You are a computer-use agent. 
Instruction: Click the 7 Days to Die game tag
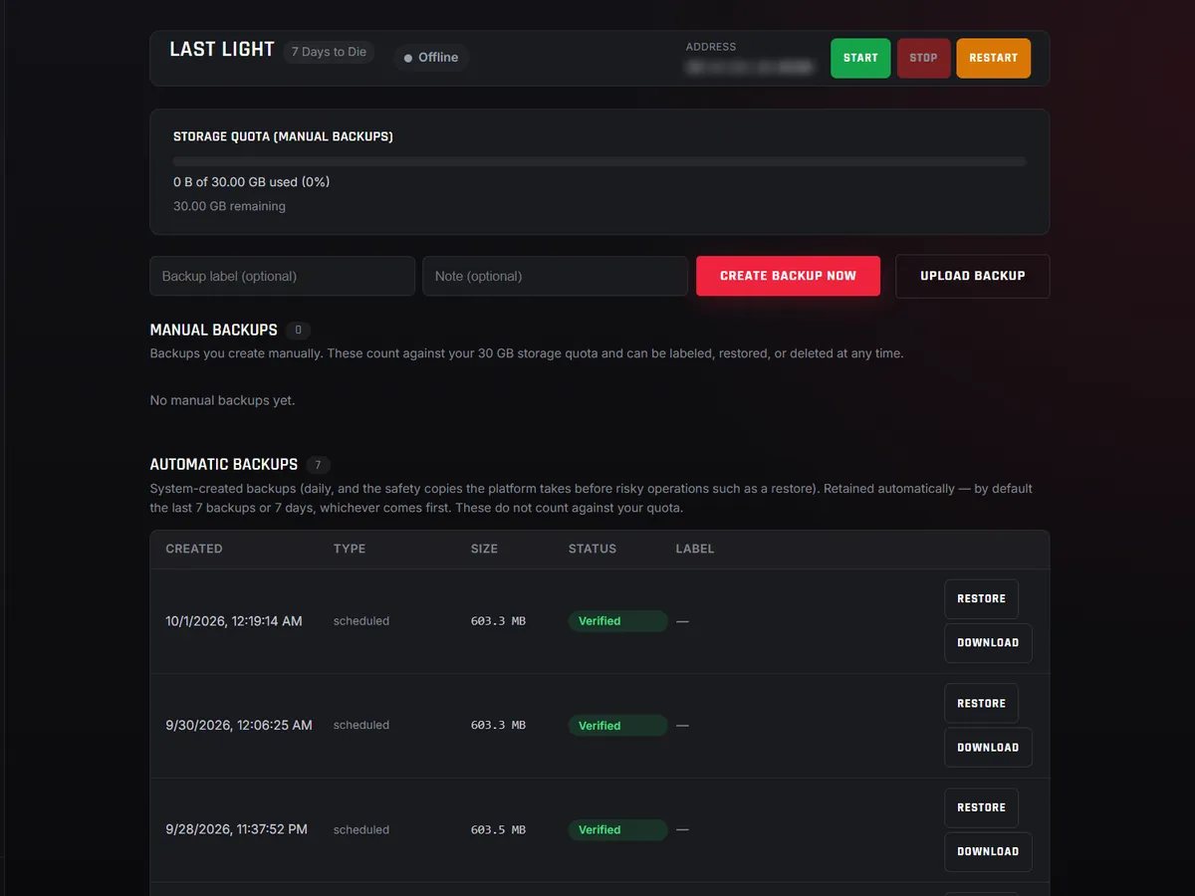[329, 52]
